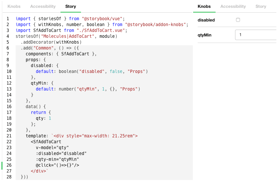This screenshot has height=181, width=278.
Task: Click line number 6 in the gutter
Action: [x=8, y=48]
